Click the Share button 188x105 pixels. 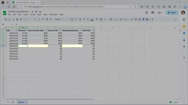pyautogui.click(x=172, y=12)
